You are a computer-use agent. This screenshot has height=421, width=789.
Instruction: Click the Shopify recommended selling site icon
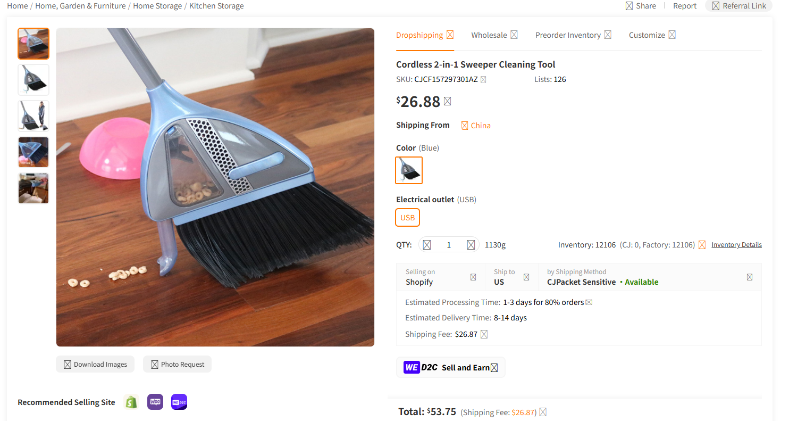[x=131, y=402]
